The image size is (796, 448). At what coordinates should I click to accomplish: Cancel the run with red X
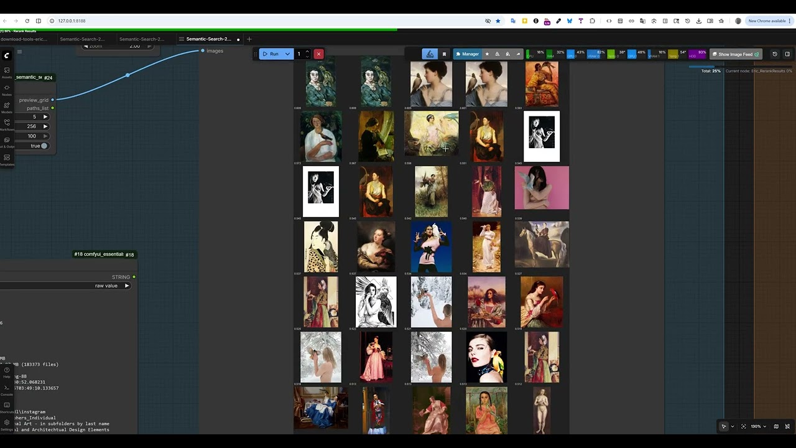click(x=318, y=54)
